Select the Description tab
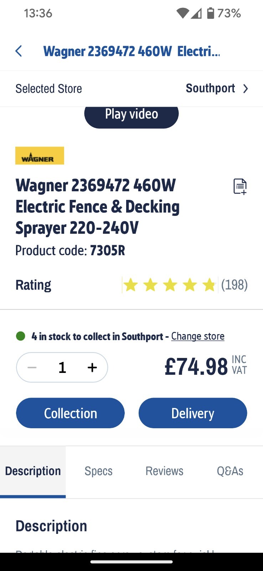 tap(33, 471)
